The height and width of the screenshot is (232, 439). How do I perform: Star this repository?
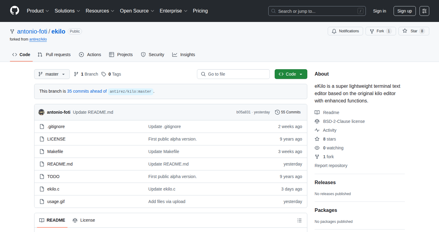pos(414,31)
